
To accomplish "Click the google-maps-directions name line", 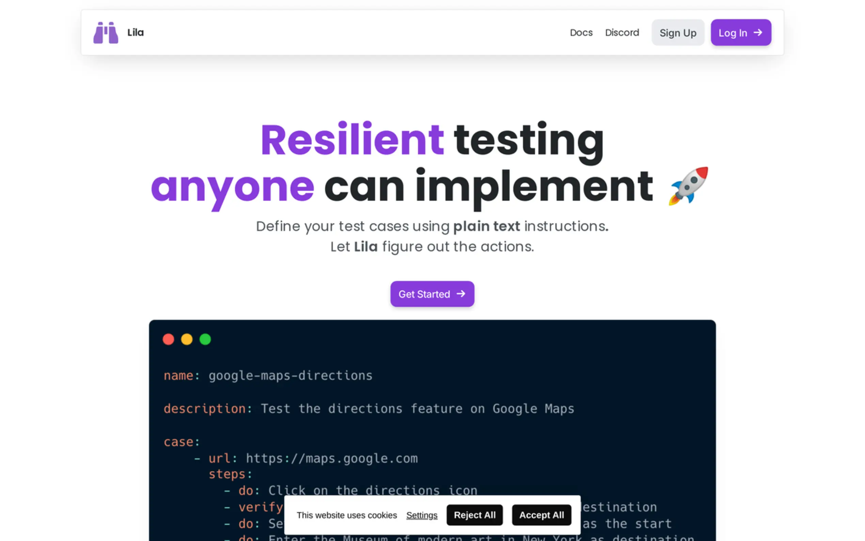I will coord(290,376).
